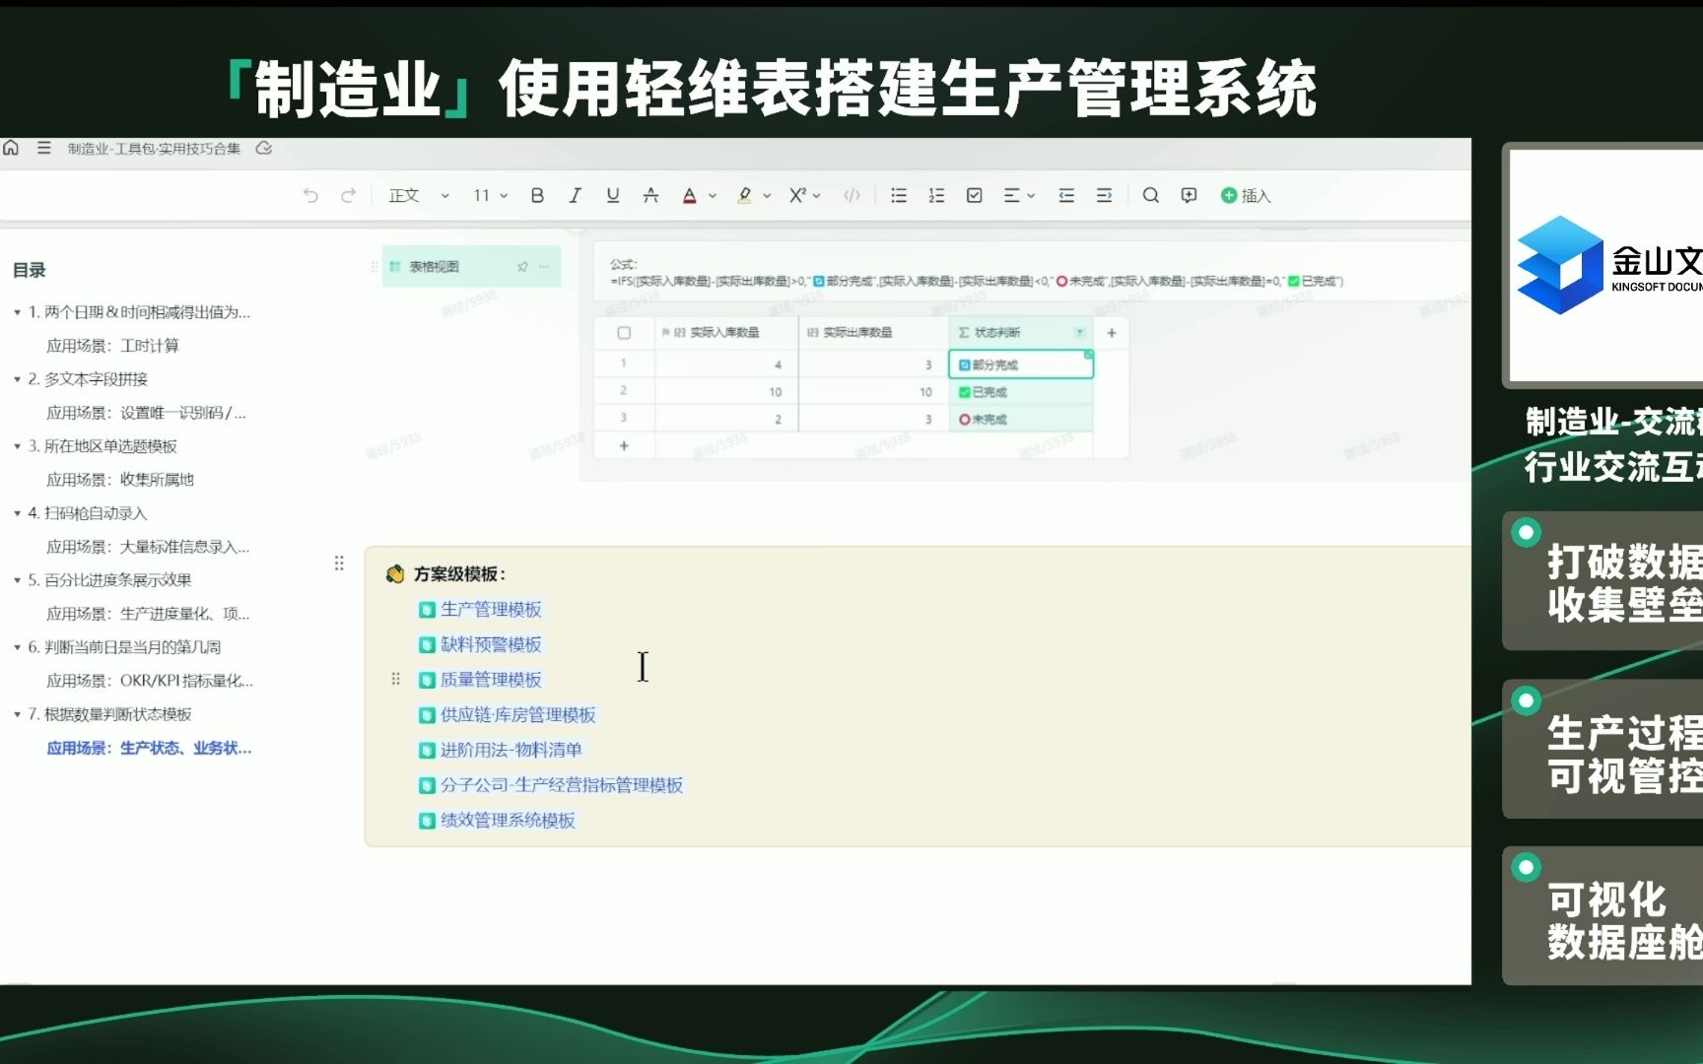The height and width of the screenshot is (1064, 1703).
Task: Click the home icon
Action: click(11, 148)
